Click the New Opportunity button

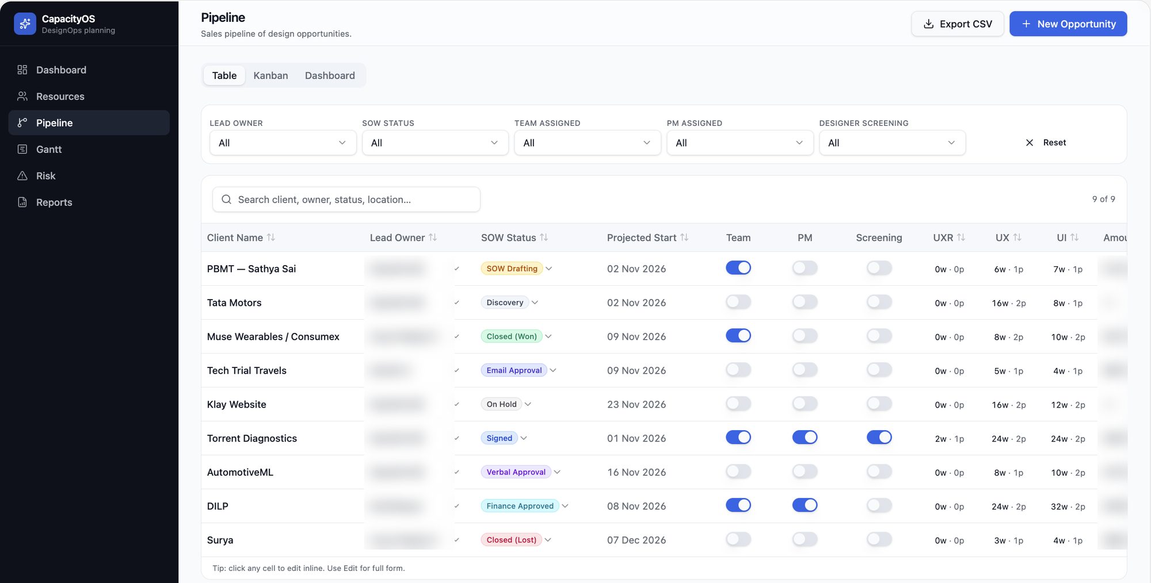click(x=1068, y=24)
